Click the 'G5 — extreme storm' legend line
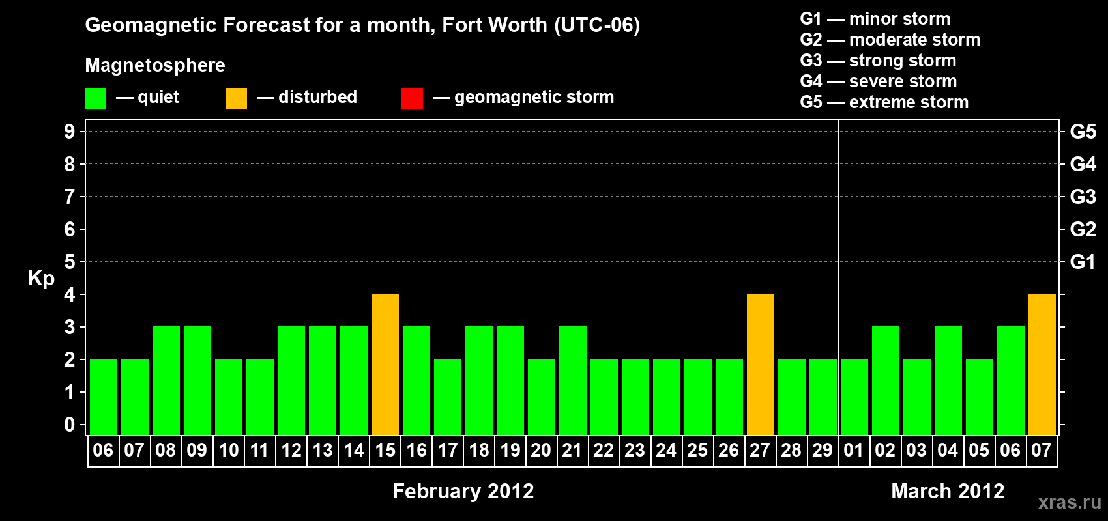Screen dimensions: 1108x521 coord(884,102)
